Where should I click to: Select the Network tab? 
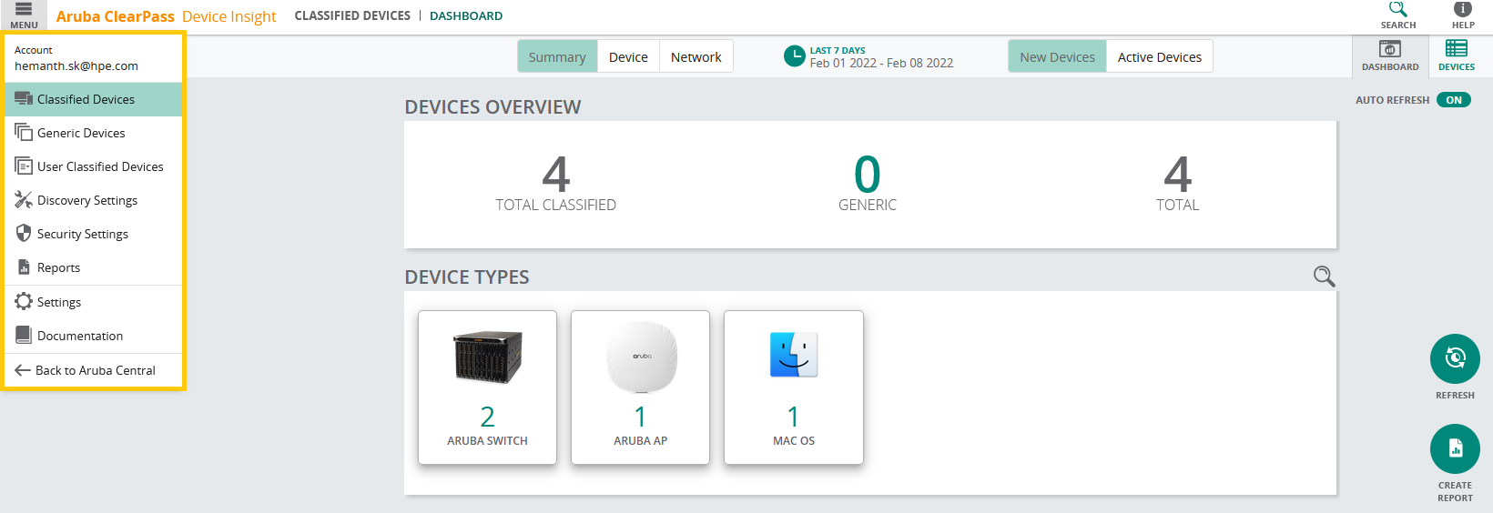pyautogui.click(x=696, y=56)
